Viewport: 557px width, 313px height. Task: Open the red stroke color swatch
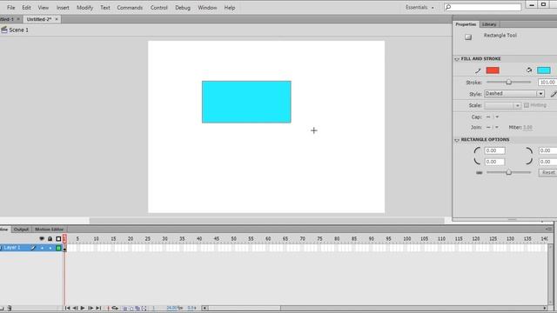pyautogui.click(x=493, y=70)
